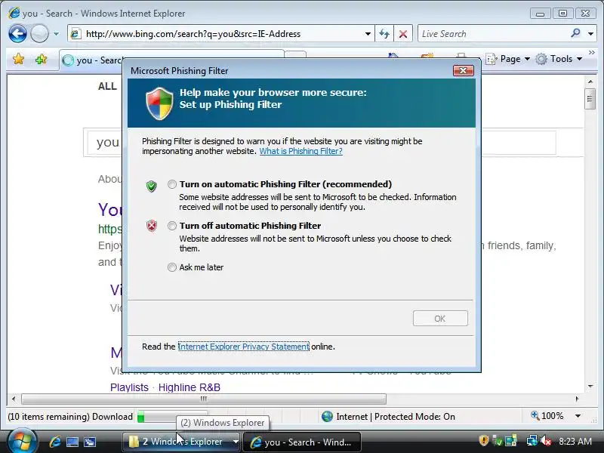This screenshot has width=604, height=453.
Task: Select the ALL search results tab
Action: coord(107,86)
